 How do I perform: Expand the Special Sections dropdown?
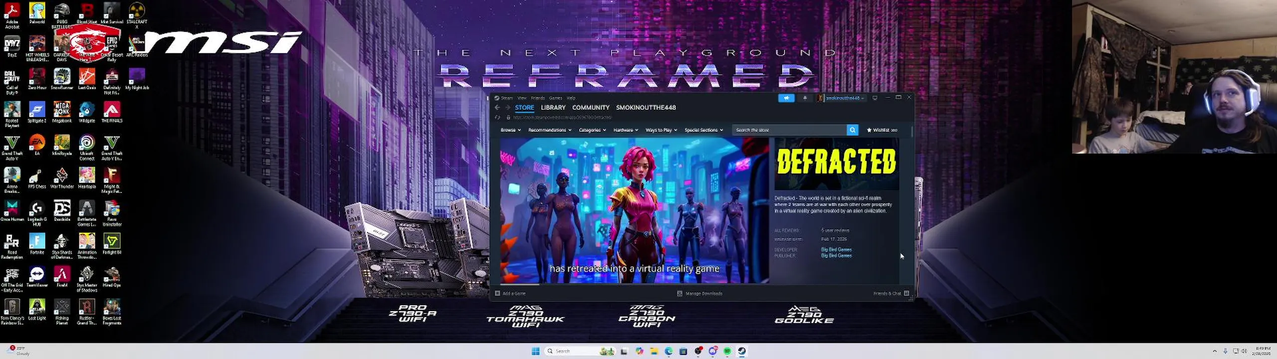tap(703, 130)
